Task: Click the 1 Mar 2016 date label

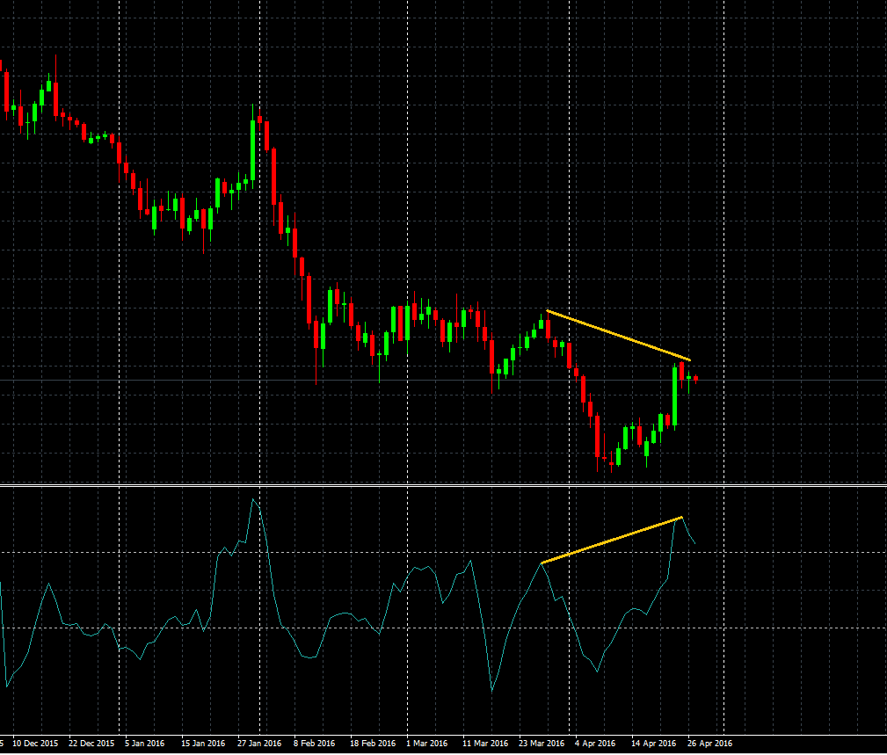Action: click(x=428, y=743)
